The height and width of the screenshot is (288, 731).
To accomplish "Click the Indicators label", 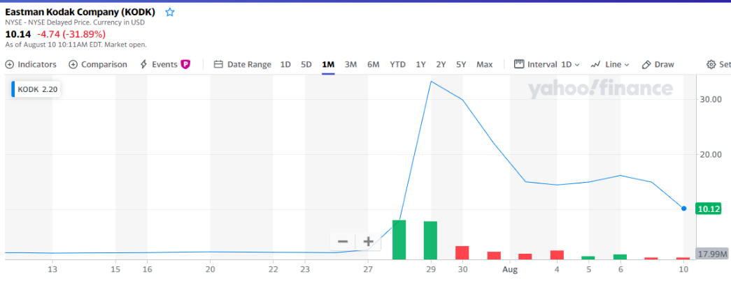I will coord(37,65).
